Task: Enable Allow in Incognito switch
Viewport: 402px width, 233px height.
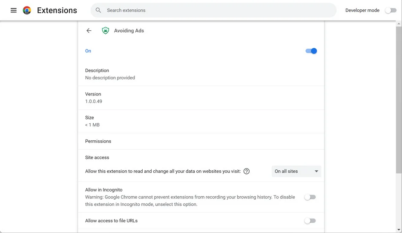Action: pos(310,197)
